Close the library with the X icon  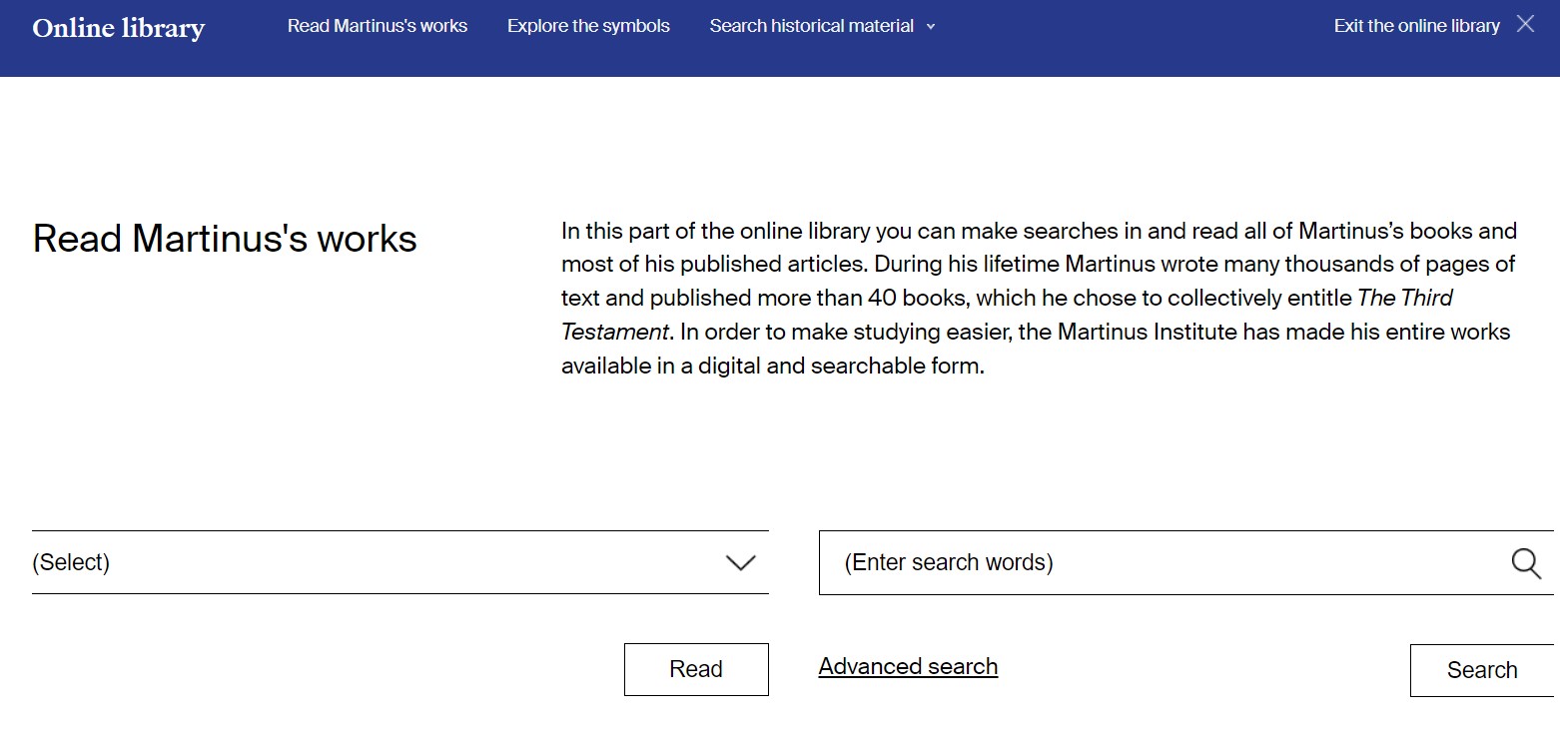coord(1525,25)
